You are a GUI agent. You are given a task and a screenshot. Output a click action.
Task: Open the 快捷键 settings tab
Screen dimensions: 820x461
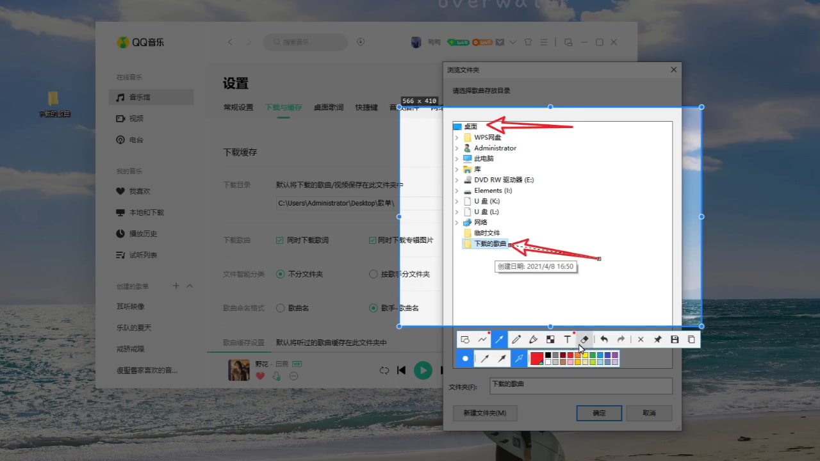click(x=366, y=108)
